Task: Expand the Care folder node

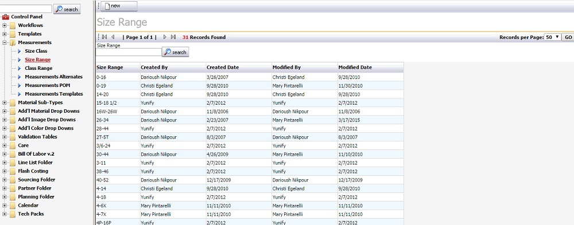Action: click(5, 145)
